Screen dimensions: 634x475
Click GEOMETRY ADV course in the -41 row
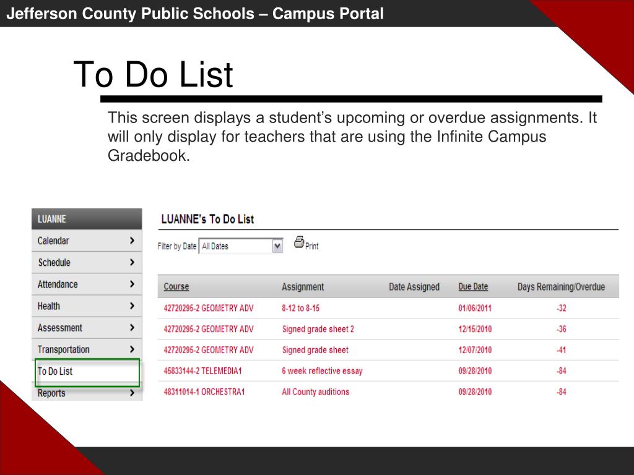(208, 350)
